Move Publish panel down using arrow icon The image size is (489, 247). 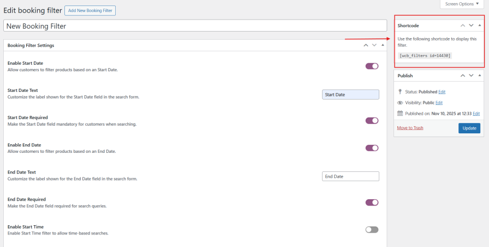pos(471,76)
